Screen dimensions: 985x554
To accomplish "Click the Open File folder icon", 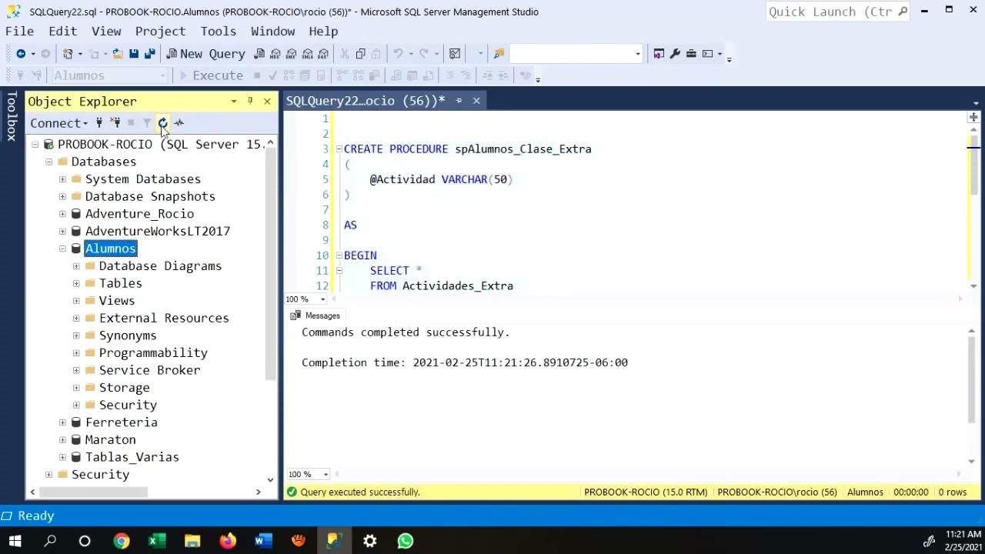I will click(118, 54).
